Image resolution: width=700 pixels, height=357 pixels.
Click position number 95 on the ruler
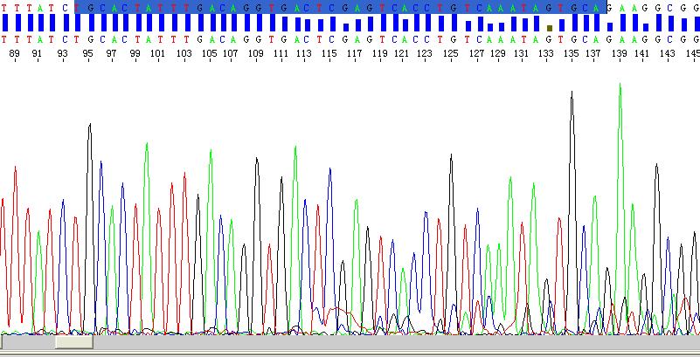pos(88,54)
